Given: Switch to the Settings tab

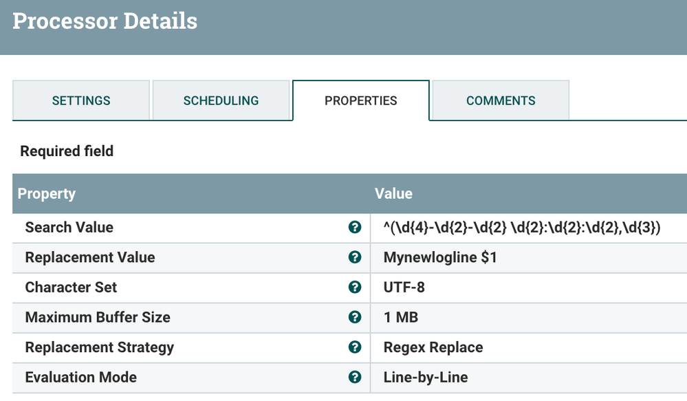Looking at the screenshot, I should coord(81,100).
